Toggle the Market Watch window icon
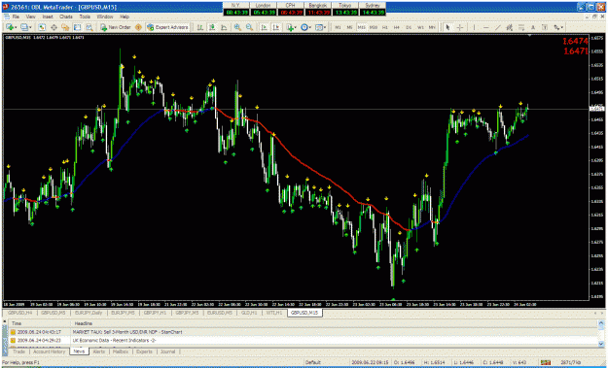This screenshot has height=368, width=608. (x=42, y=27)
